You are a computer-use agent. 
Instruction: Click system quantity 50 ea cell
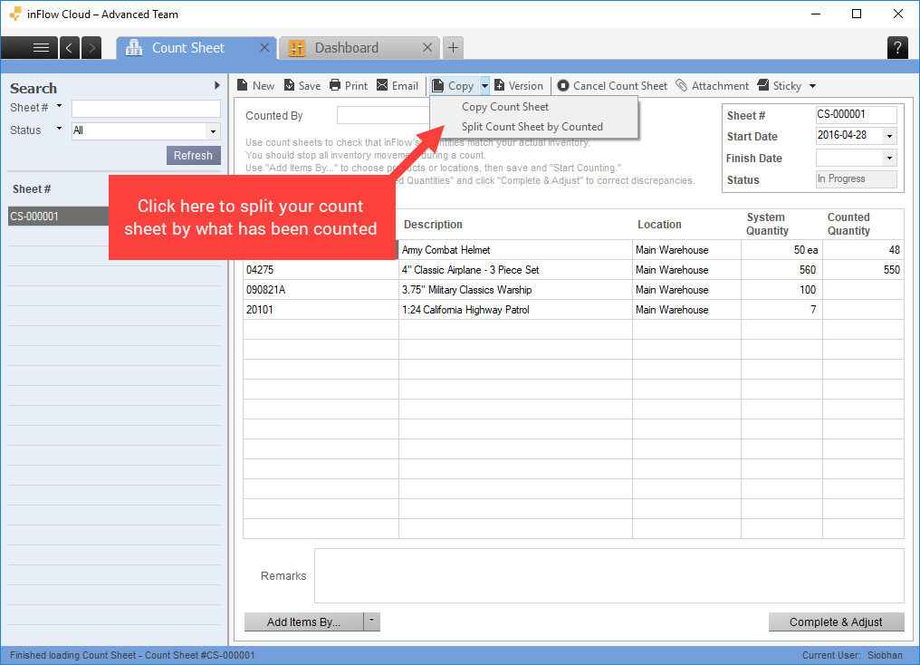tap(781, 250)
